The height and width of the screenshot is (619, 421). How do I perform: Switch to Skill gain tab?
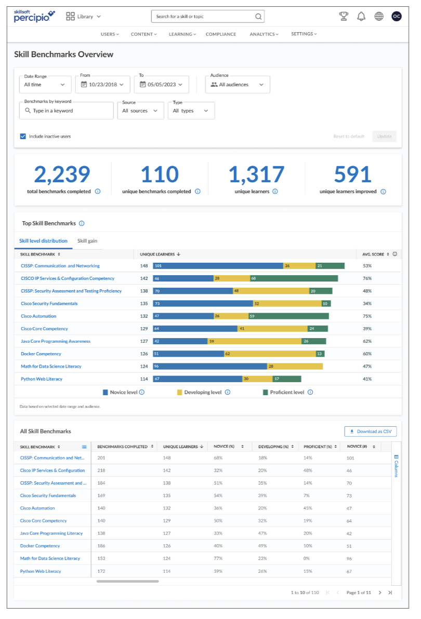pyautogui.click(x=87, y=241)
